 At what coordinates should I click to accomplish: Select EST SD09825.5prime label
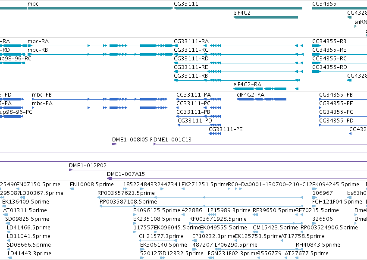click(x=27, y=219)
